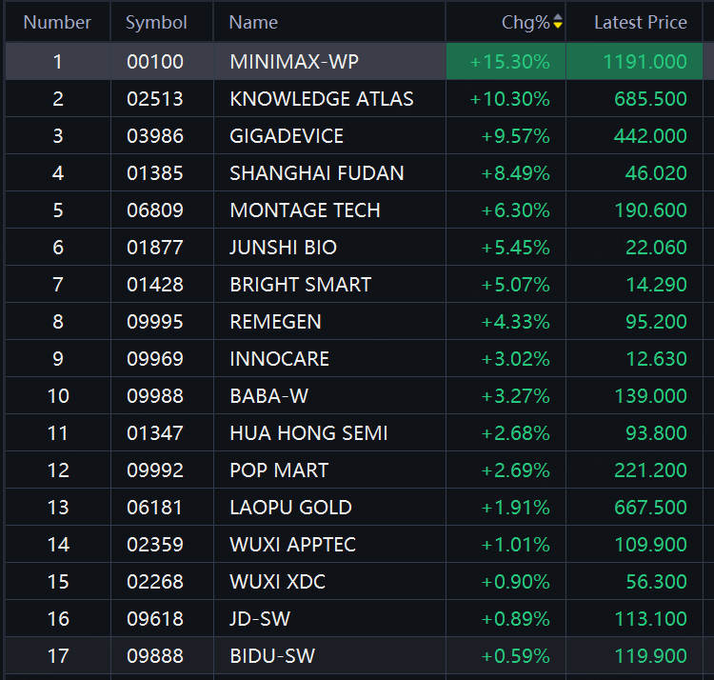Click symbol code 09995
Image resolution: width=714 pixels, height=680 pixels.
coord(155,322)
